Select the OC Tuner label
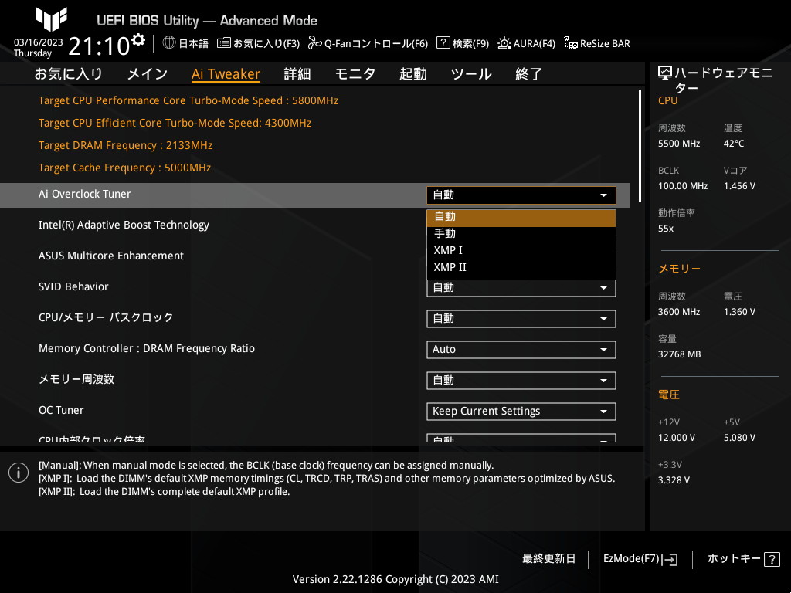The height and width of the screenshot is (593, 791). (61, 410)
